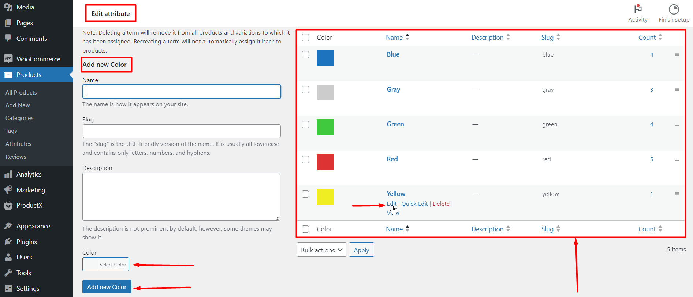Open the Gray term name link
693x297 pixels.
[394, 89]
